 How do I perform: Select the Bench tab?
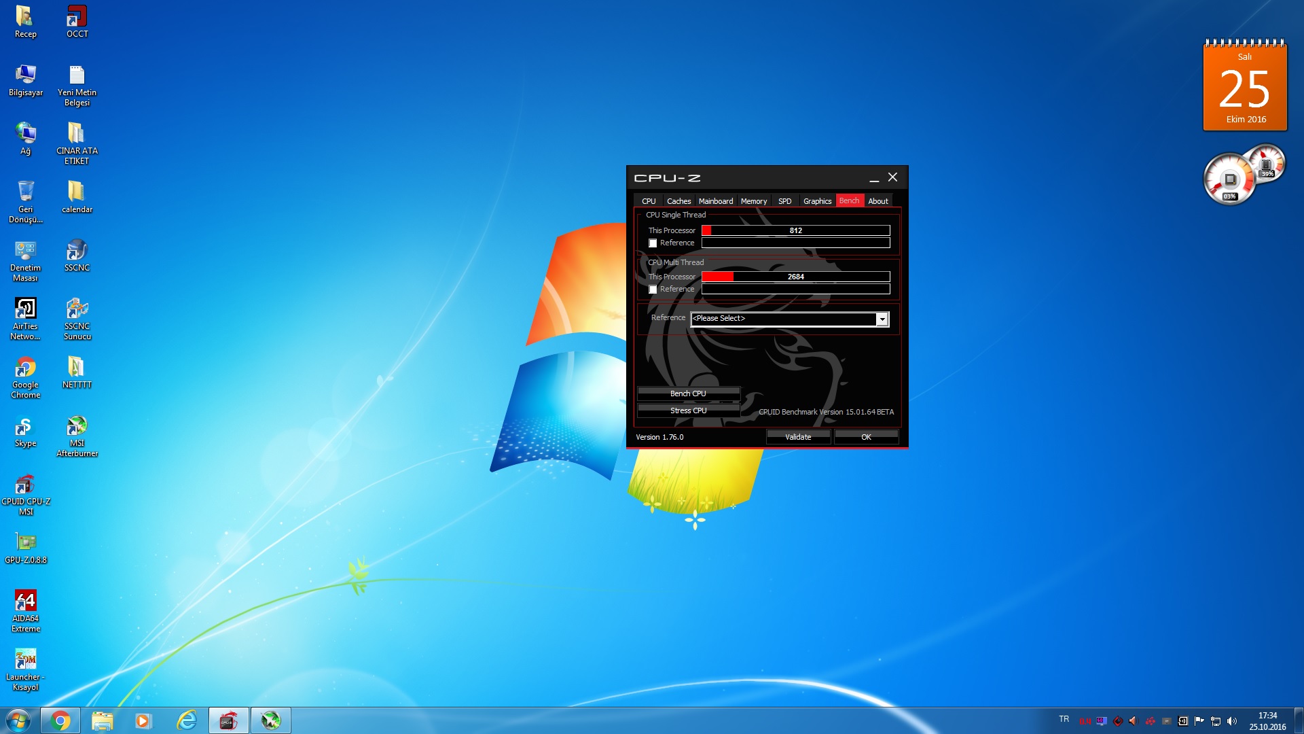coord(849,200)
